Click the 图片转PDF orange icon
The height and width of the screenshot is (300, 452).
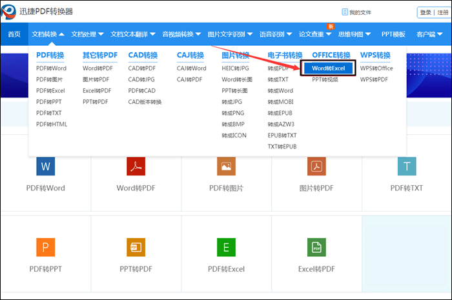pyautogui.click(x=316, y=166)
